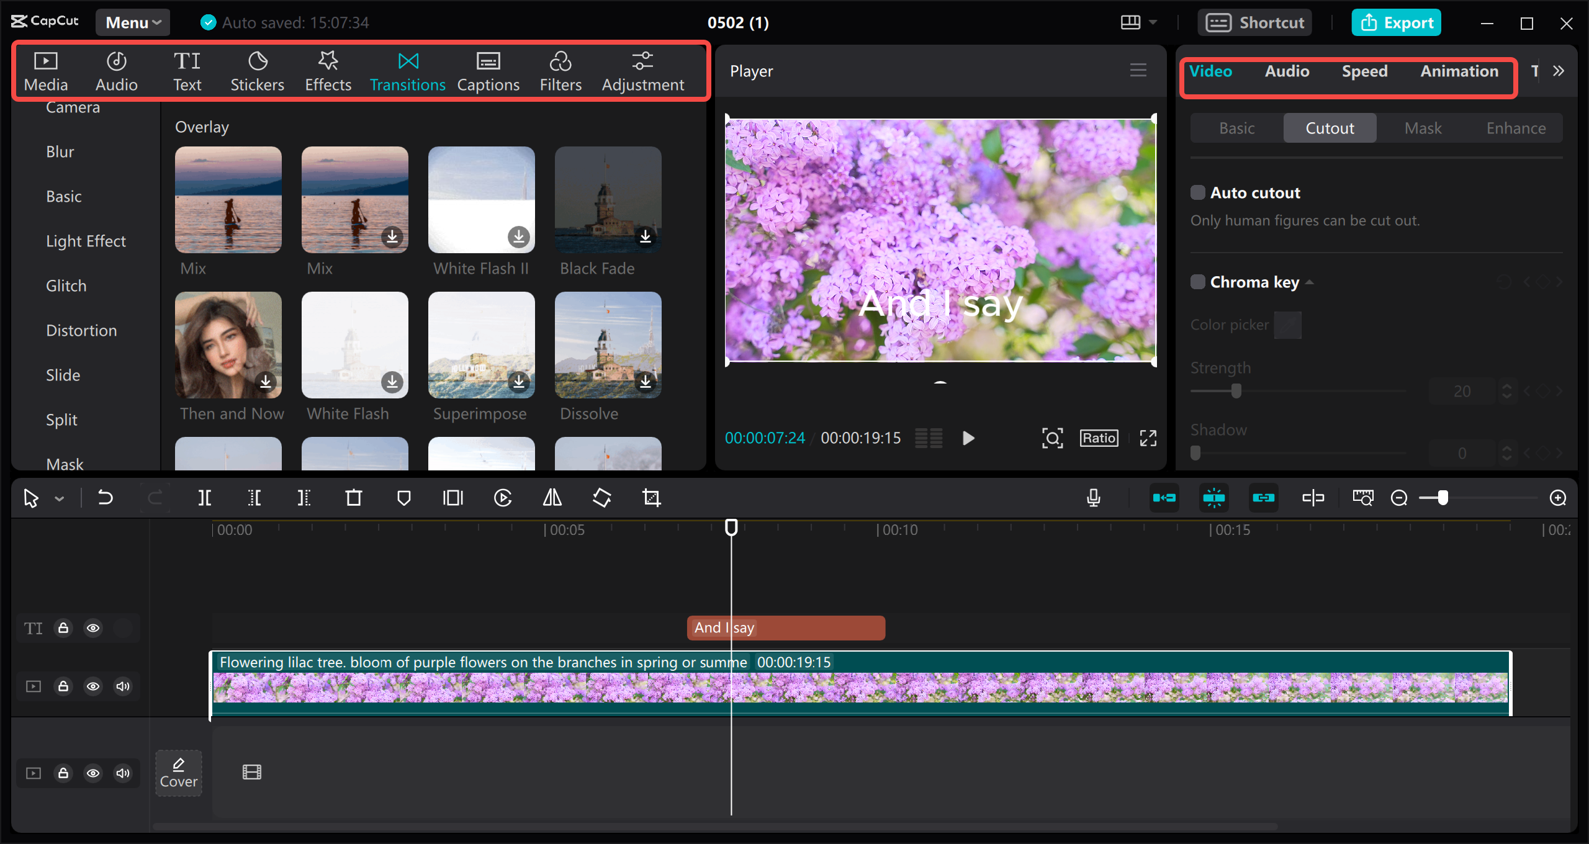
Task: Collapse the Chroma key section arrow
Action: point(1310,282)
